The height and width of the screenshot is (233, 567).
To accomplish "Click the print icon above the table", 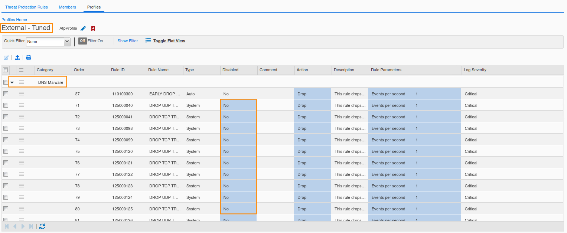I will [29, 58].
